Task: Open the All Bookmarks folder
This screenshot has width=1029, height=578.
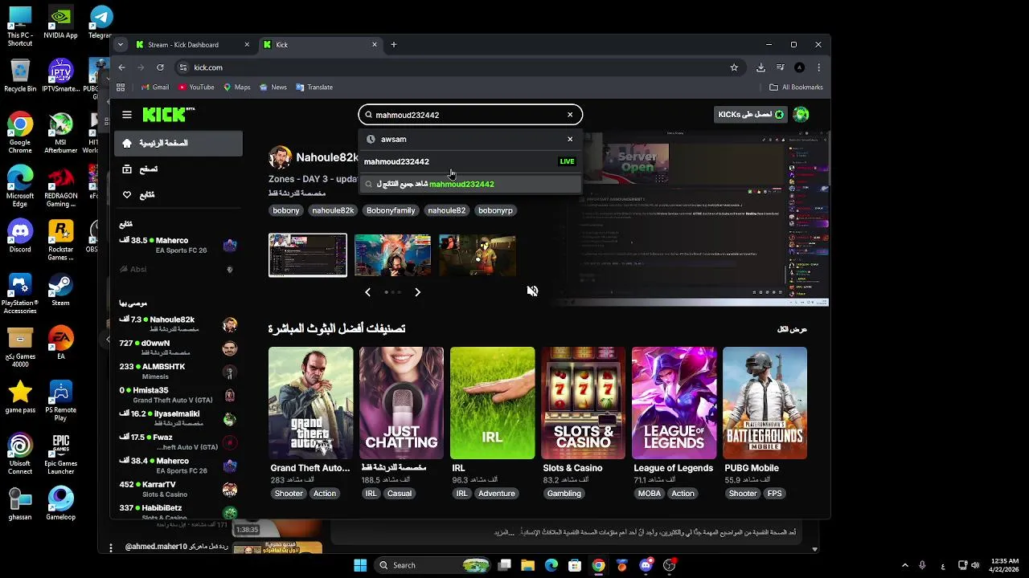Action: coord(796,88)
